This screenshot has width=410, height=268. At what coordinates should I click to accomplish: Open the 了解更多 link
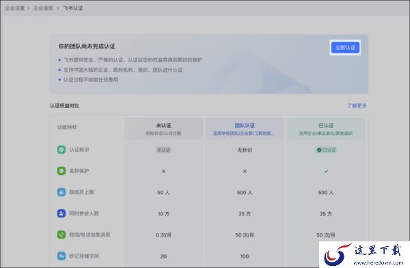point(357,105)
